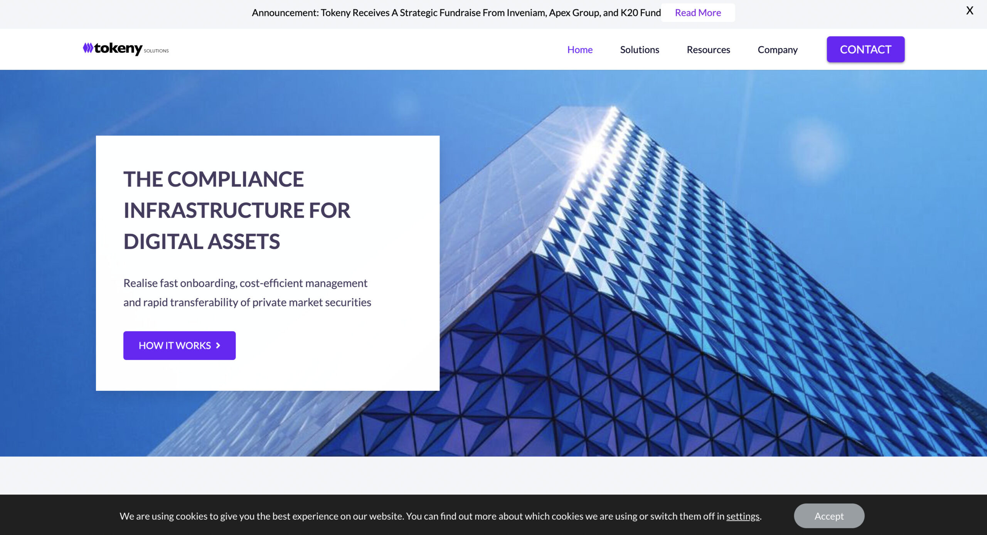Accept cookies via the Accept button

coord(828,516)
